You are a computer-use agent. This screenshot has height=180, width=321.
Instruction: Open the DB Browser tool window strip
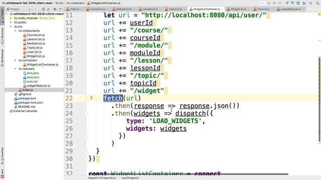coord(2,58)
